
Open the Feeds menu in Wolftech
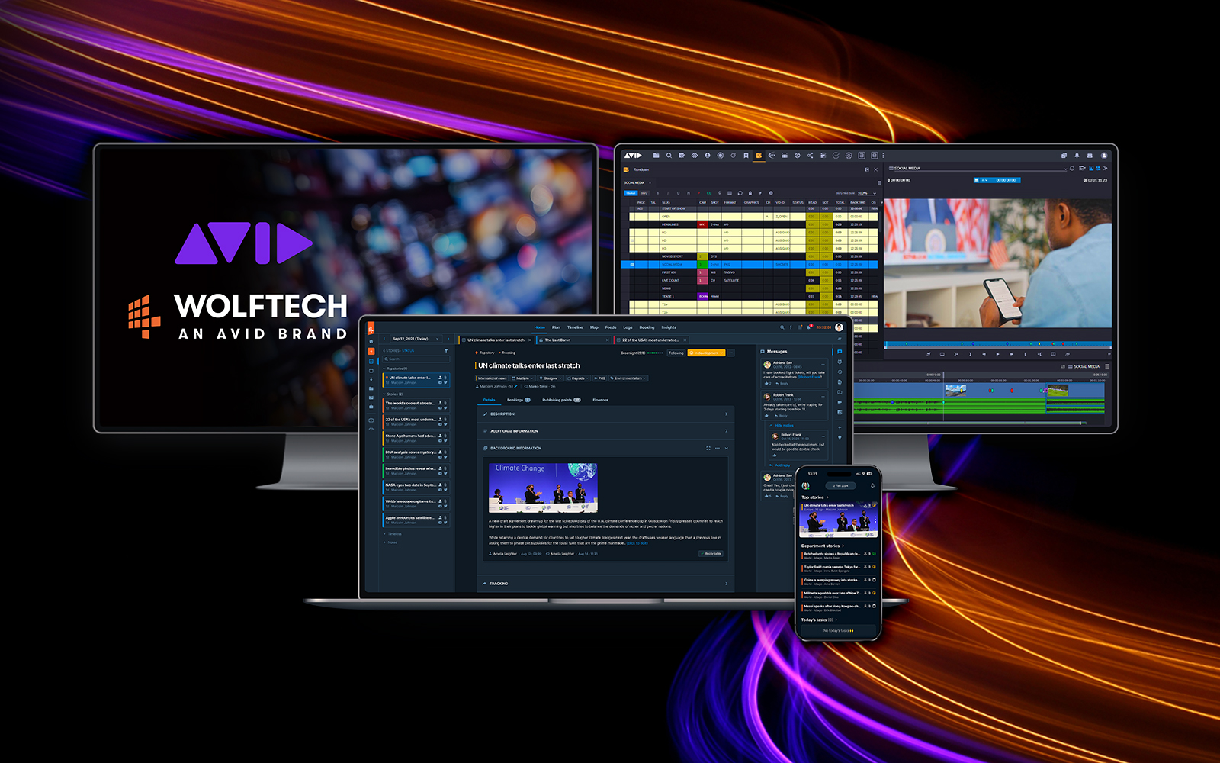pos(611,327)
